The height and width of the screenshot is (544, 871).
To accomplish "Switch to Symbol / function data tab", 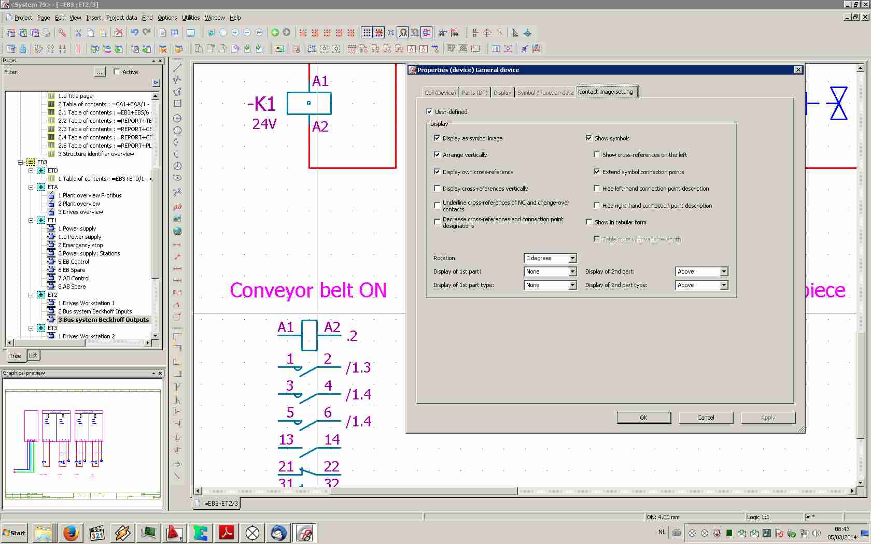I will pos(545,93).
